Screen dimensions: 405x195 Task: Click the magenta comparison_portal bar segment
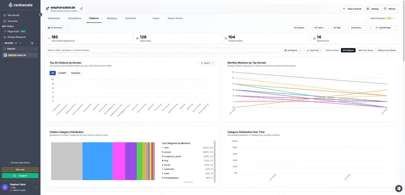(119, 161)
